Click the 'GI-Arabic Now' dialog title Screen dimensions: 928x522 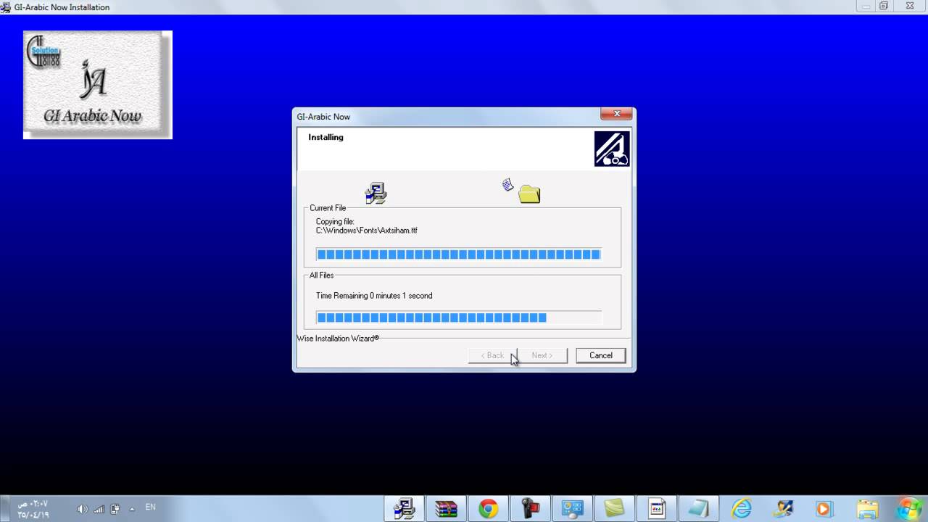tap(323, 117)
